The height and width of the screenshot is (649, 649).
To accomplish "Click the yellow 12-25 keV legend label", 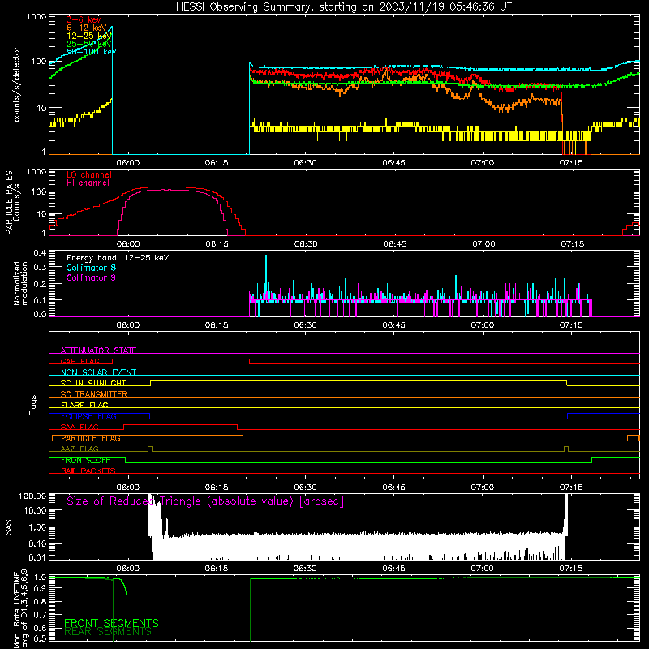I will 88,36.
